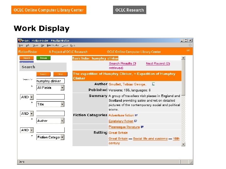Open author info icon beside Smollett
226x169 pixels.
coord(153,84)
